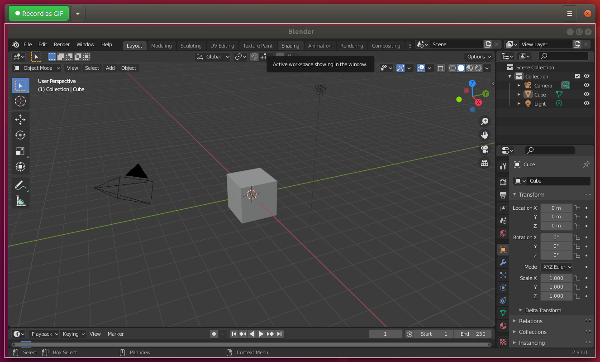Uncheck the Collection exclude checkbox
The height and width of the screenshot is (362, 600).
[577, 76]
